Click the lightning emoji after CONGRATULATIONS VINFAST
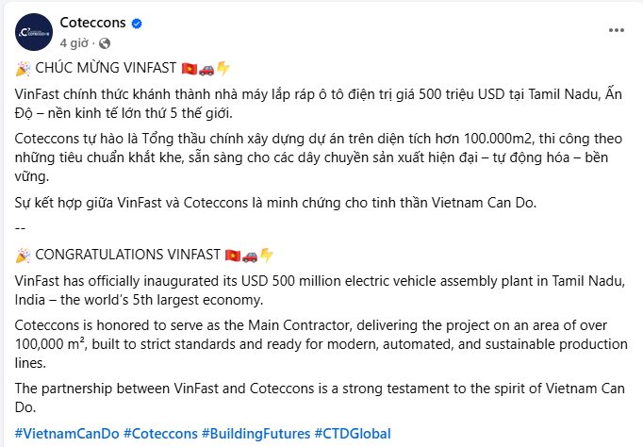 pos(266,256)
